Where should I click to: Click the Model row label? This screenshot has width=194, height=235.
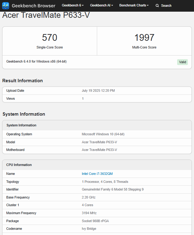coord(11,142)
